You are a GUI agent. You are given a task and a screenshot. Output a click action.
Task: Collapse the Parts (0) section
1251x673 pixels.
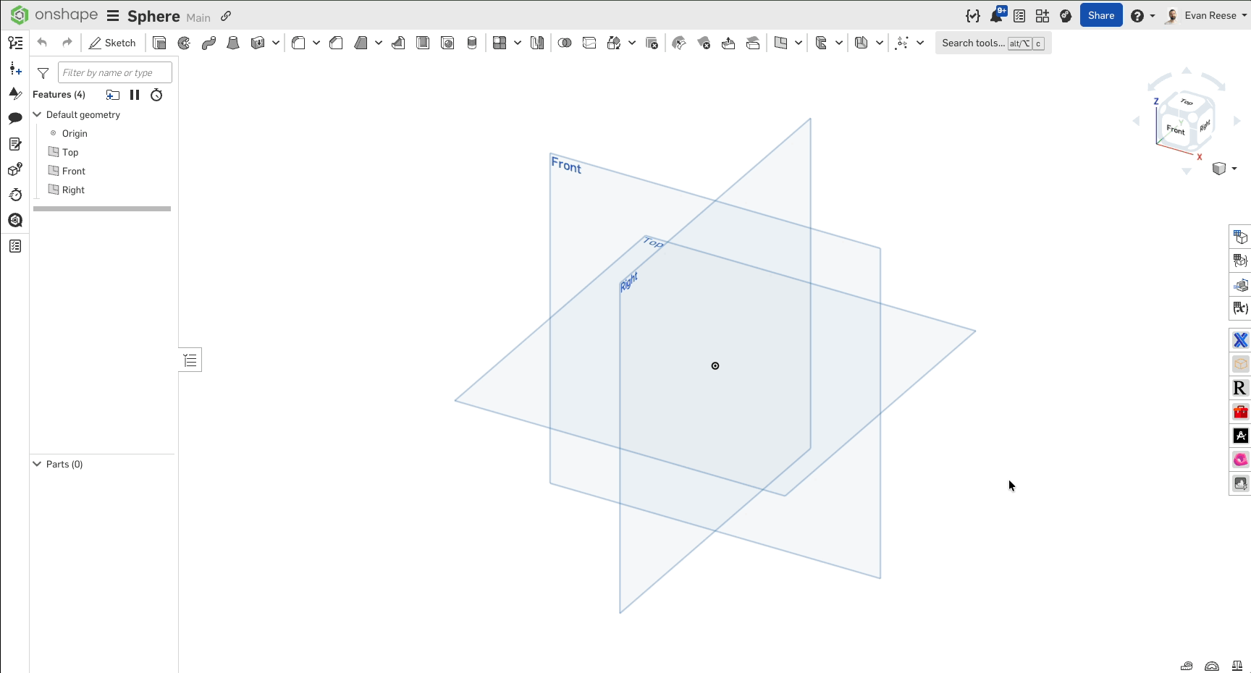point(37,464)
